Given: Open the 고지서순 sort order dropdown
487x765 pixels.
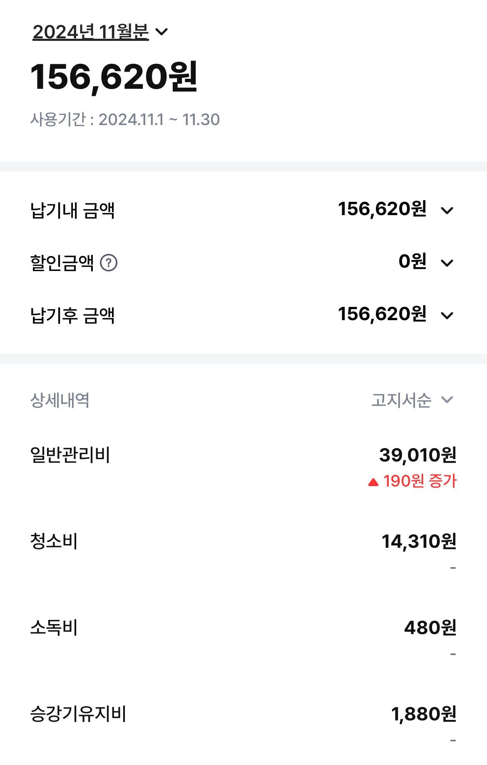Looking at the screenshot, I should click(412, 400).
